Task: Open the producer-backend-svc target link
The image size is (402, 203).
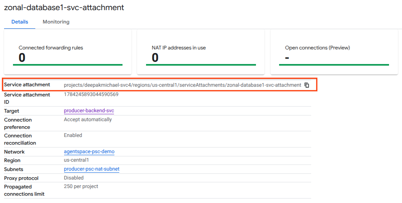Action: (92, 111)
